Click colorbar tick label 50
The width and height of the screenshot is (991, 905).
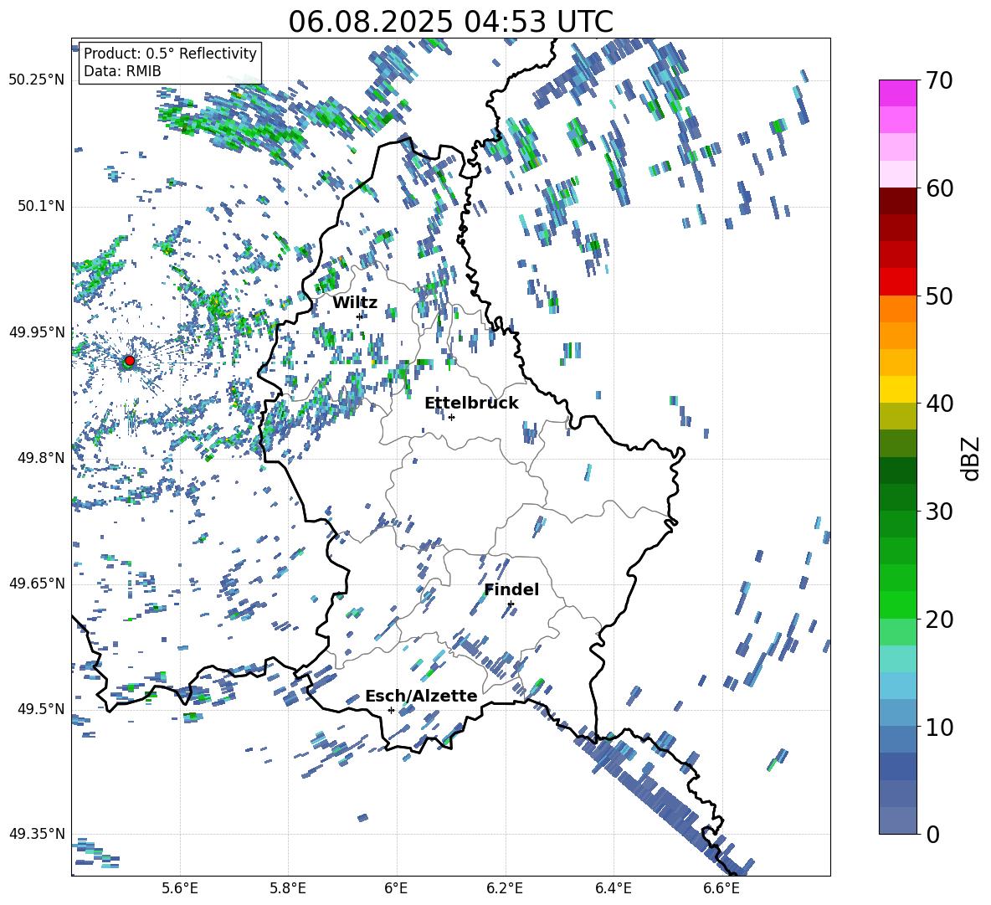pos(939,296)
